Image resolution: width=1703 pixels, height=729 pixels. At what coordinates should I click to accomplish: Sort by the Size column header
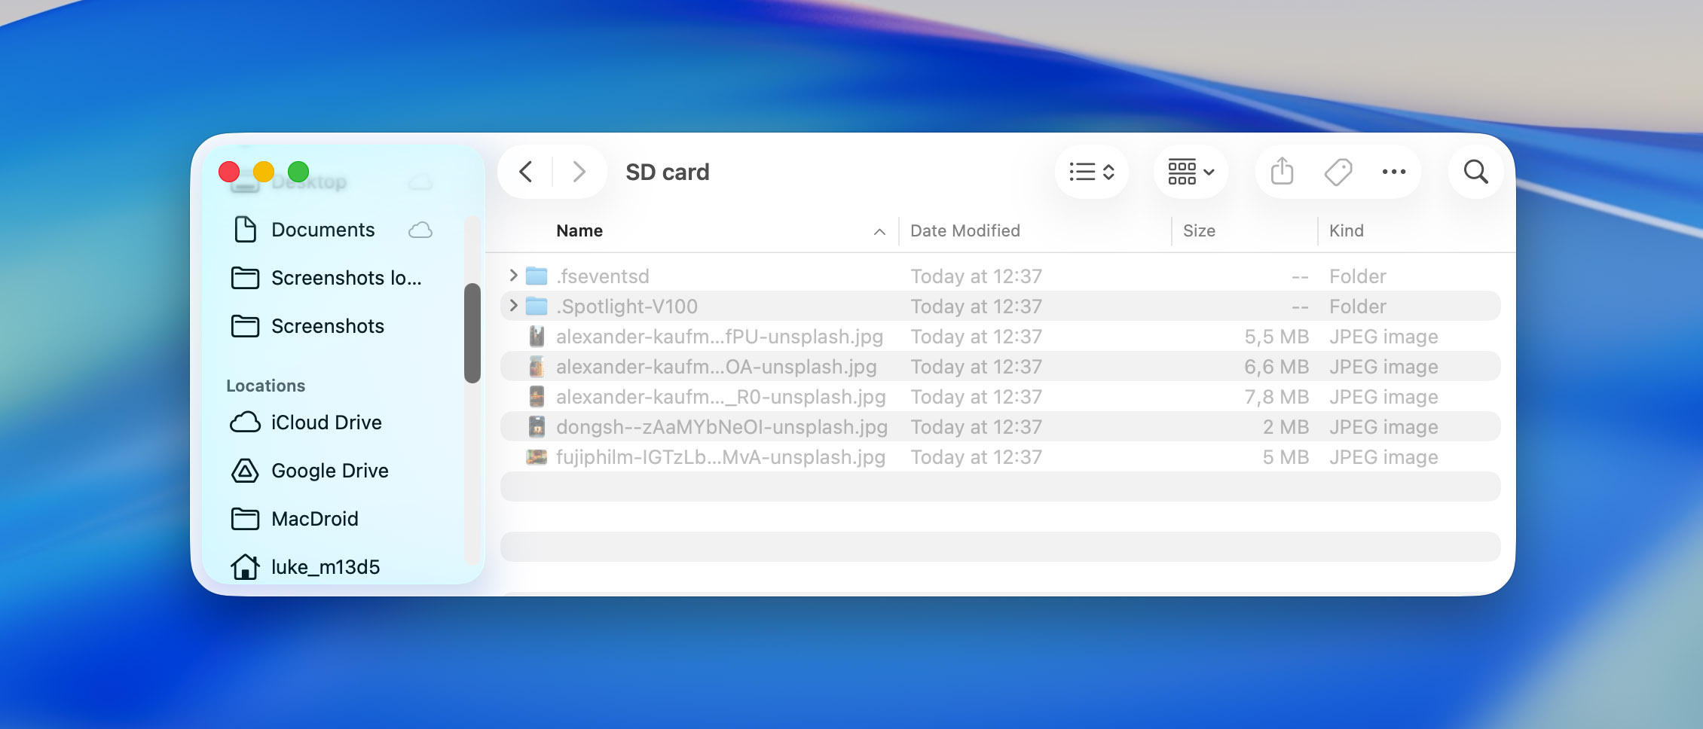point(1199,230)
